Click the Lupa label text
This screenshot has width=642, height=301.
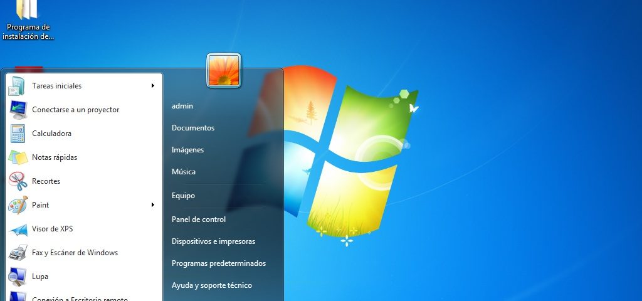[40, 277]
